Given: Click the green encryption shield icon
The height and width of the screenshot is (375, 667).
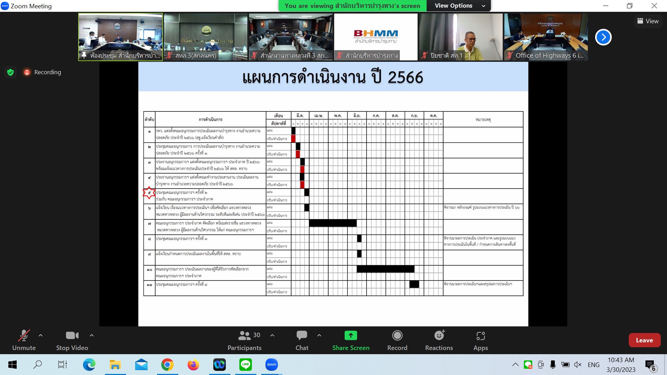Looking at the screenshot, I should pos(10,72).
